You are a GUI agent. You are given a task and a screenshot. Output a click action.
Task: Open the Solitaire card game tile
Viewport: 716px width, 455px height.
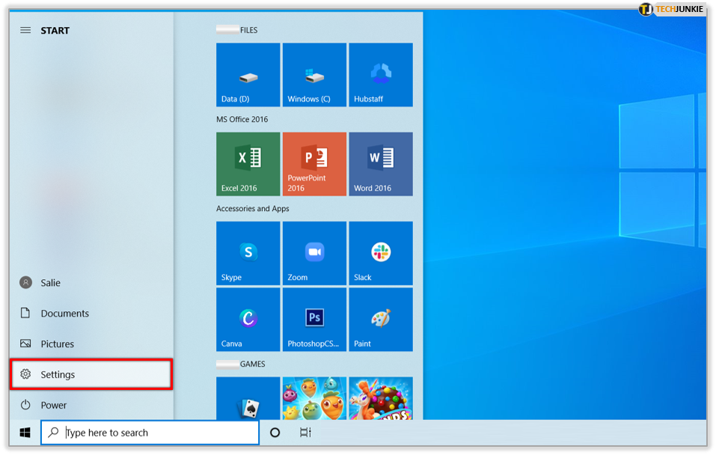(x=248, y=398)
